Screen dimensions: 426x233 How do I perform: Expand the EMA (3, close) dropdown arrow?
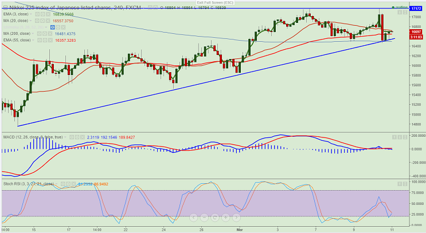pyautogui.click(x=31, y=14)
